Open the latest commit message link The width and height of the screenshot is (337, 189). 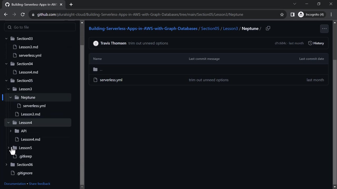[x=148, y=43]
